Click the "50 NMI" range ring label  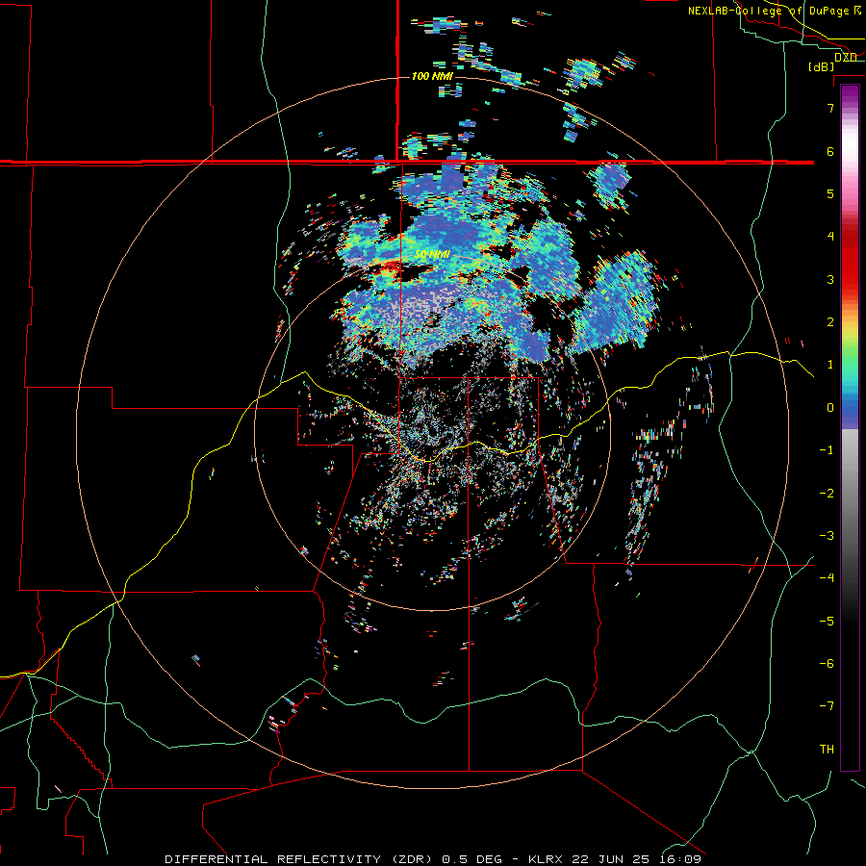[x=432, y=255]
